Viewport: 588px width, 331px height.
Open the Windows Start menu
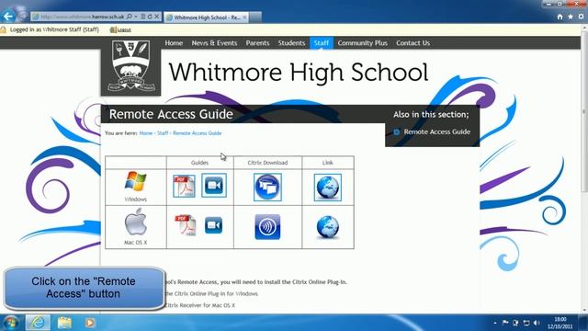pos(11,323)
